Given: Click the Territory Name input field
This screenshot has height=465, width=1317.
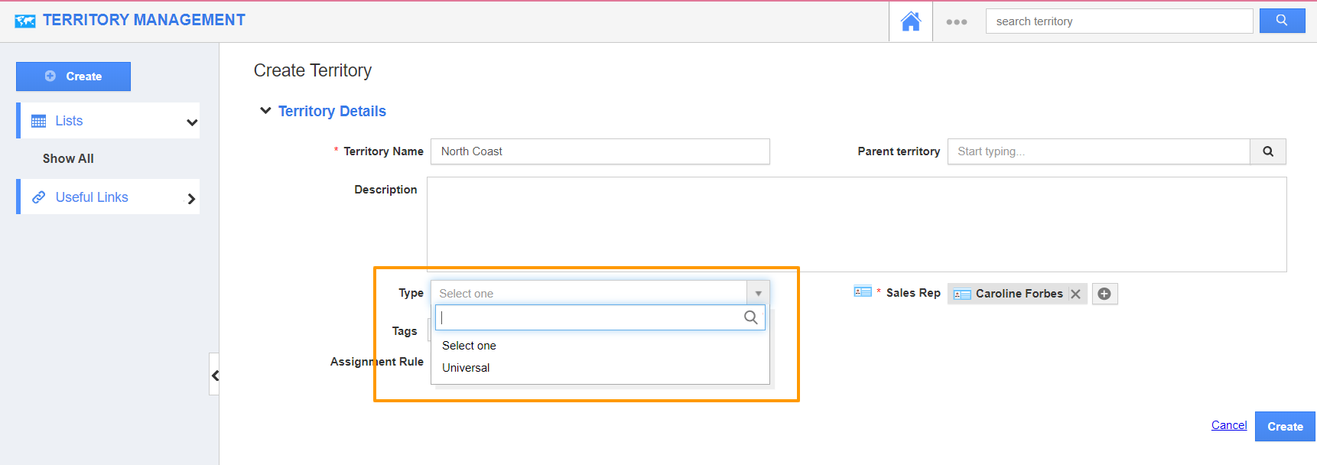Looking at the screenshot, I should coord(600,151).
